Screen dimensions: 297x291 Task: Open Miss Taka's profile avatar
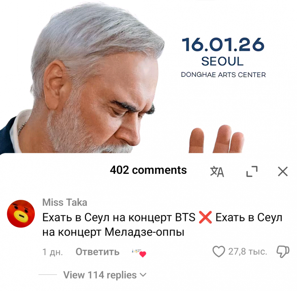pos(21,213)
